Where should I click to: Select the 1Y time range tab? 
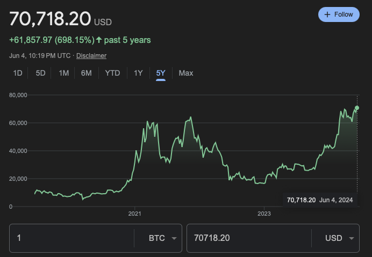tap(138, 73)
